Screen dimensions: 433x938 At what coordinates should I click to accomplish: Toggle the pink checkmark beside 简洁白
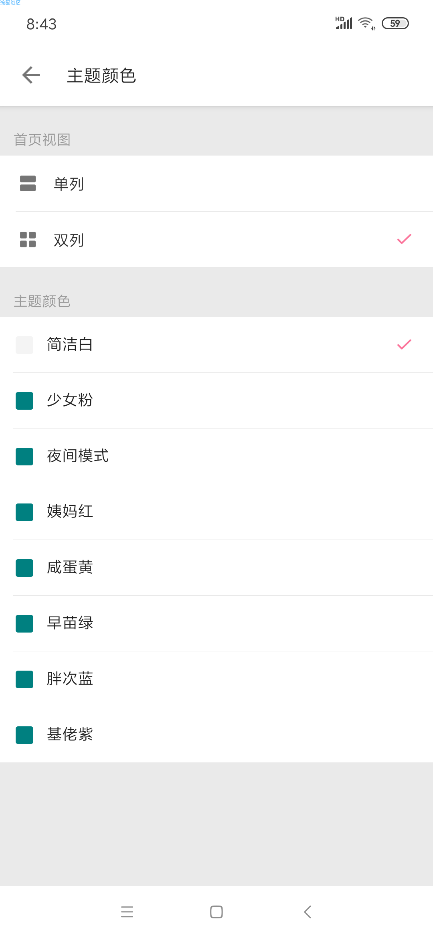click(404, 344)
